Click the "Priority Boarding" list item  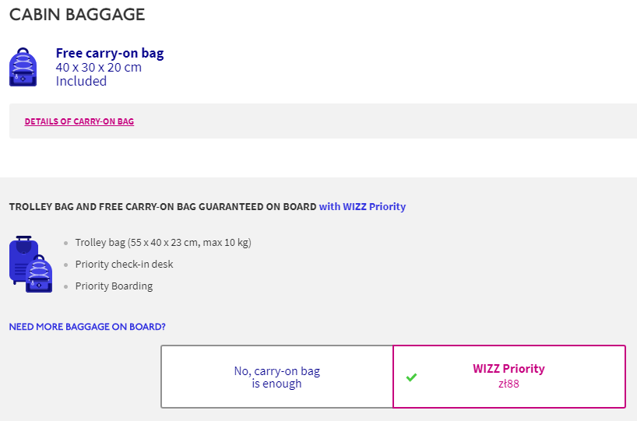[x=114, y=286]
